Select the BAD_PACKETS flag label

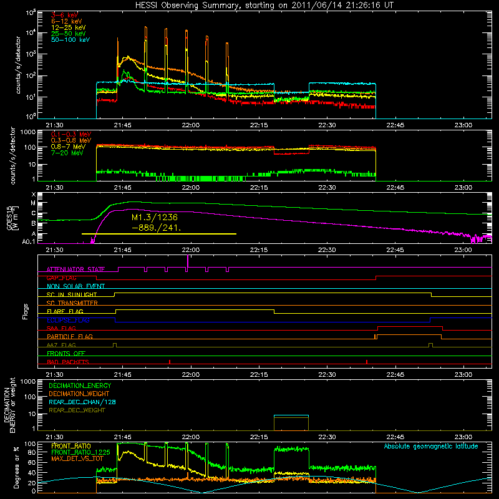[68, 362]
